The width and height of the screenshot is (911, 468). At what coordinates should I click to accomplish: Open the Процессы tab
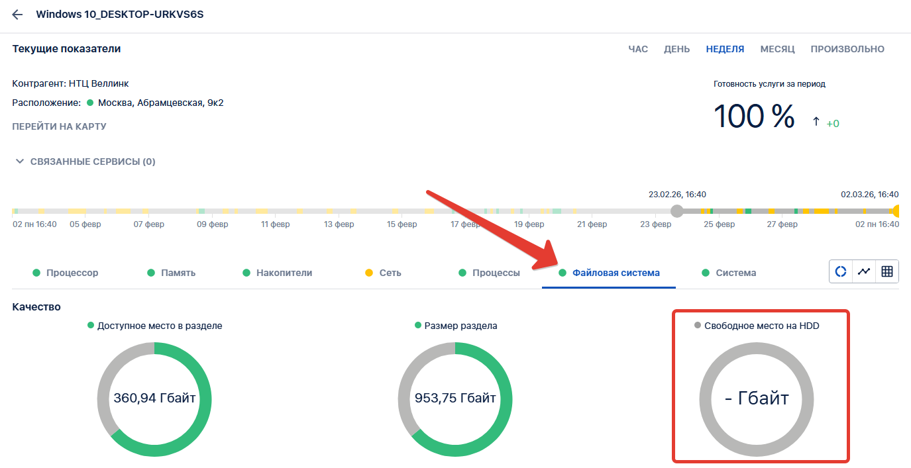click(490, 273)
